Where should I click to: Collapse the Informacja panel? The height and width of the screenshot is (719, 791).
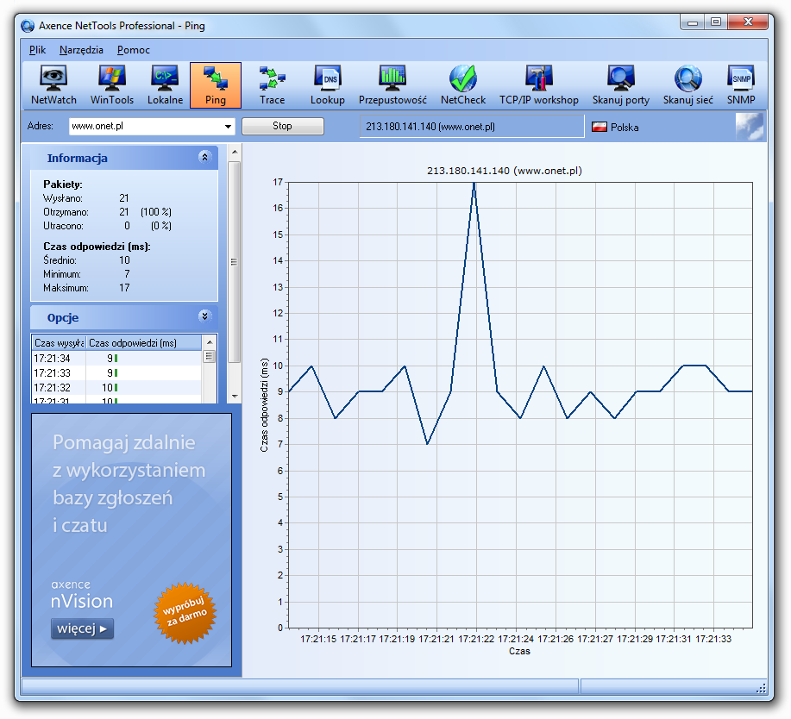[204, 157]
